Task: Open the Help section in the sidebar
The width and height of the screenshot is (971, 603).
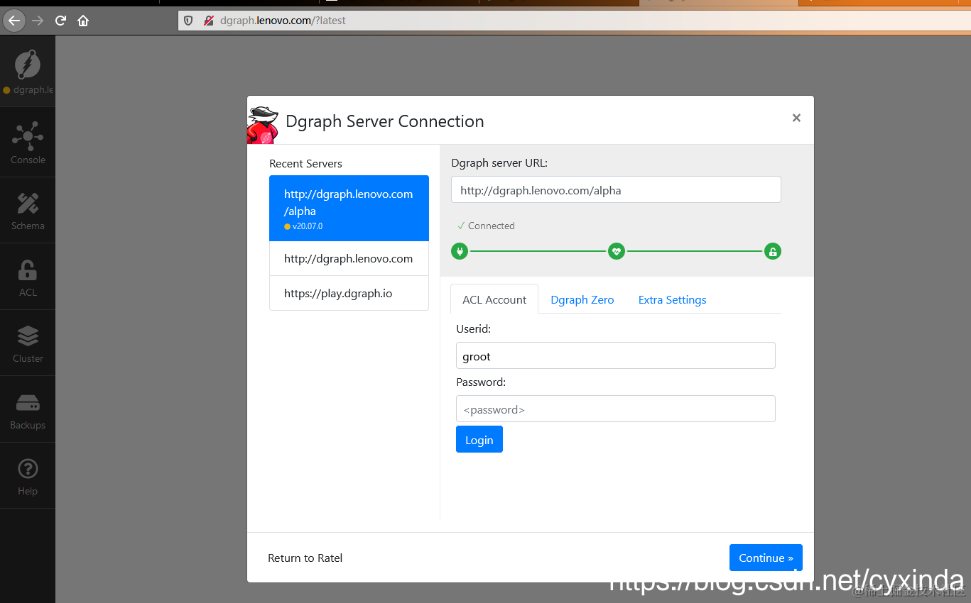Action: point(28,476)
